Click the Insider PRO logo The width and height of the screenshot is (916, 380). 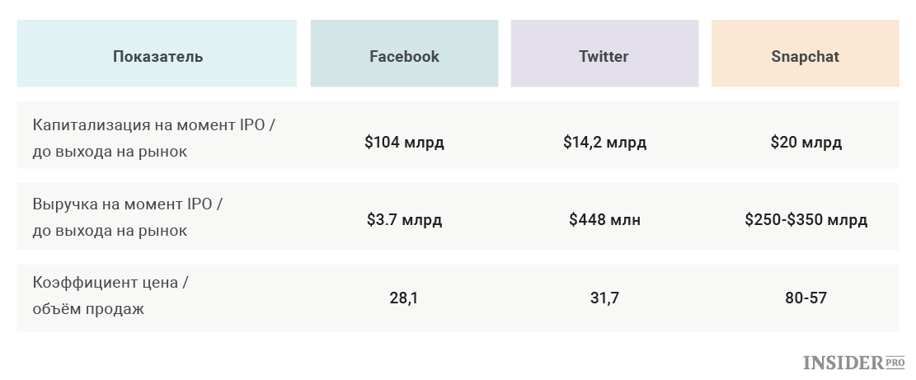(x=853, y=362)
